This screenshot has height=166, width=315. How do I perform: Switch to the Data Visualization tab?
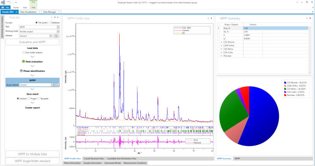[28, 12]
